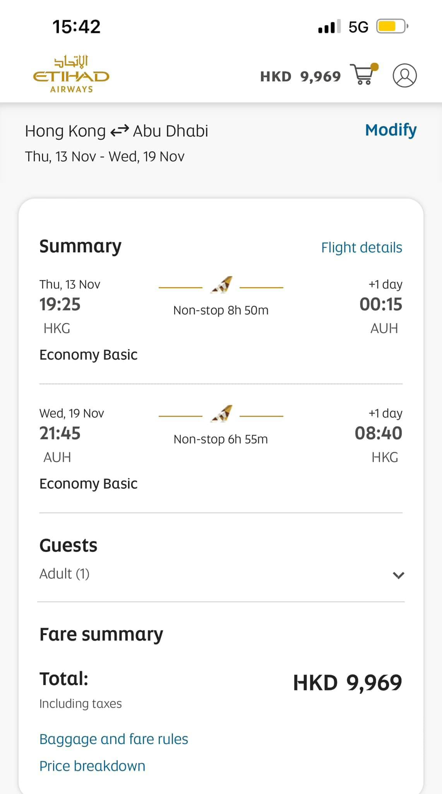
Task: Expand the Adult (1) guest row
Action: tap(221, 574)
